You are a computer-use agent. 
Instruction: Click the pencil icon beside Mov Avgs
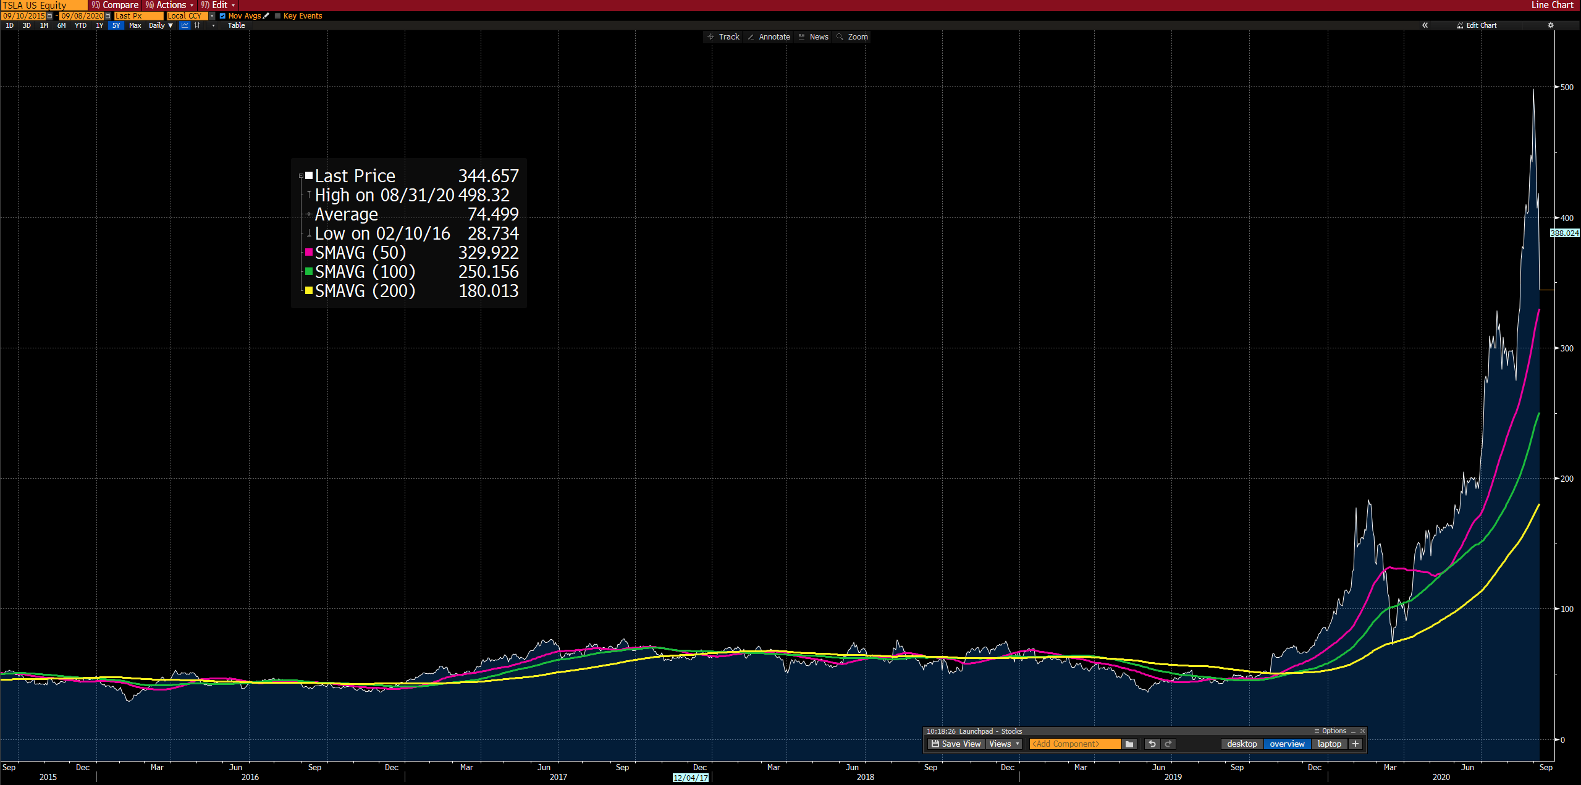pyautogui.click(x=266, y=16)
